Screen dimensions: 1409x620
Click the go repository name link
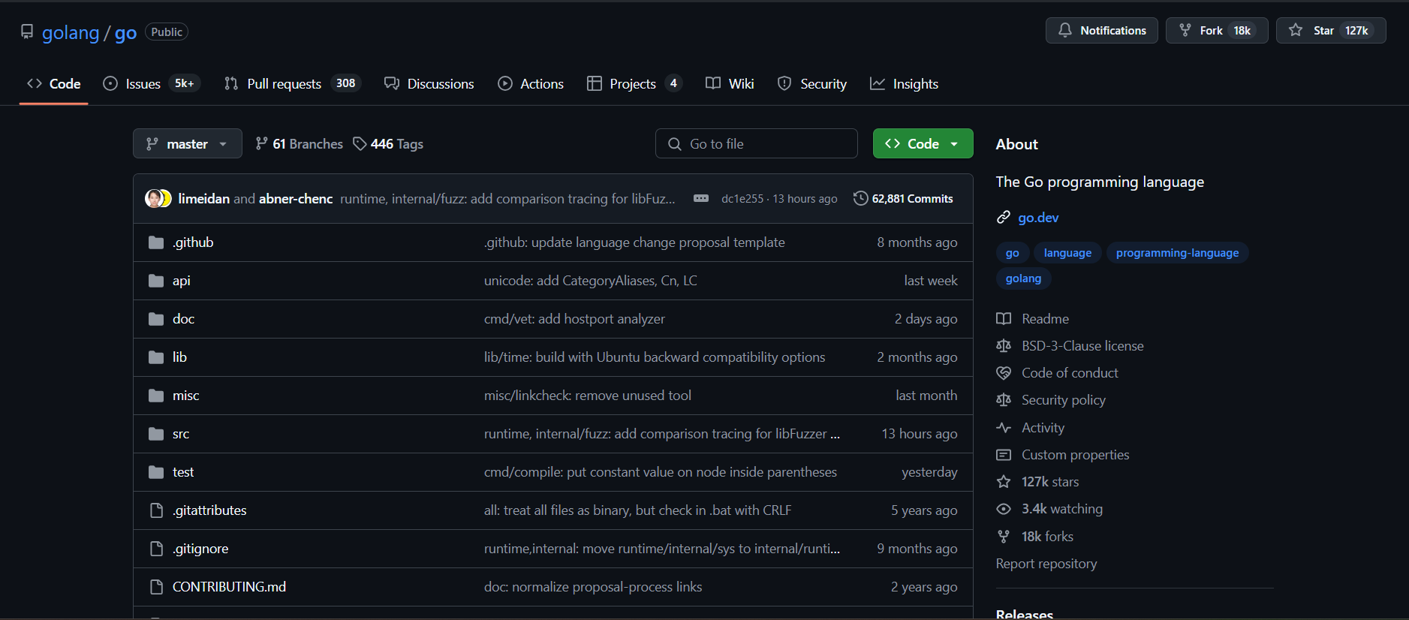point(125,32)
